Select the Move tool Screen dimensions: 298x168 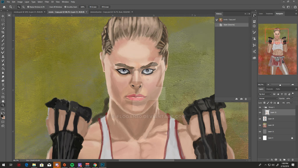(3, 16)
